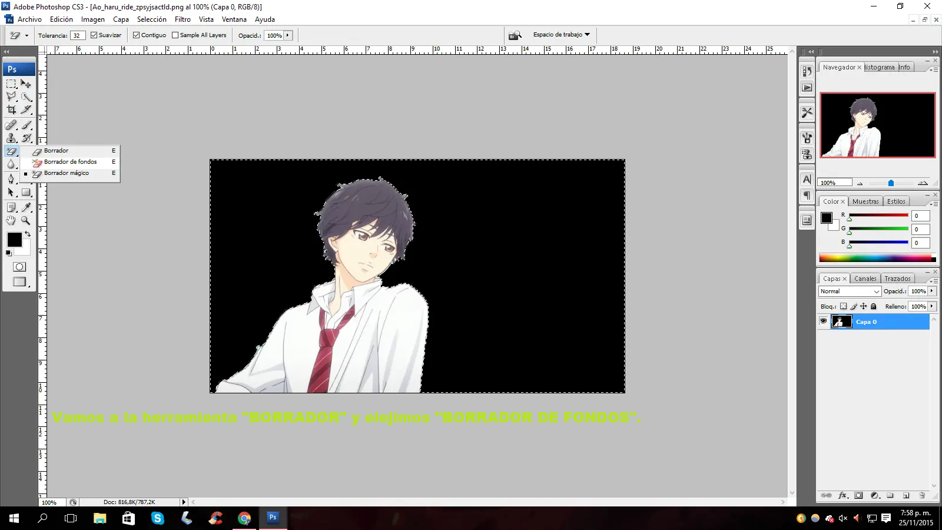Select the Move tool
942x530 pixels.
point(26,84)
